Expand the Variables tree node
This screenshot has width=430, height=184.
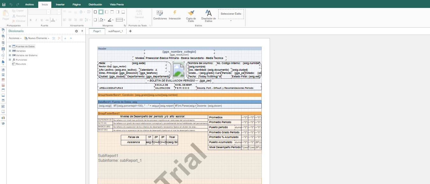click(10, 51)
